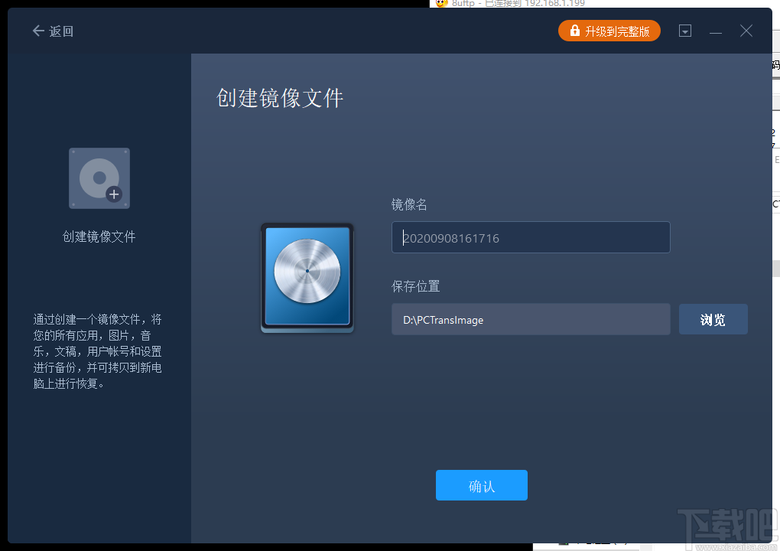
Task: Click the D:\PCTransImage save path field
Action: pos(531,319)
